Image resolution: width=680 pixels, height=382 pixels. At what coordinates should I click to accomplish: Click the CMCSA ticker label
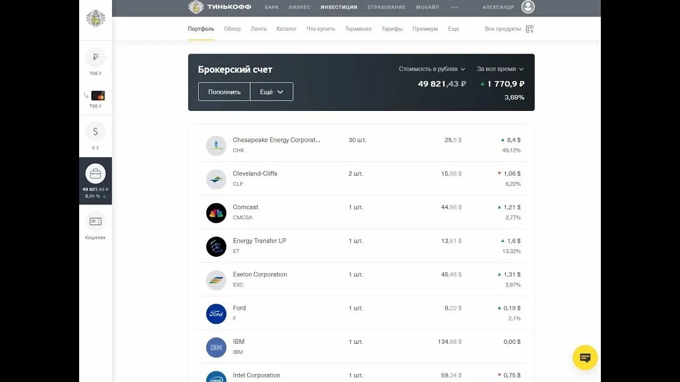(x=243, y=218)
